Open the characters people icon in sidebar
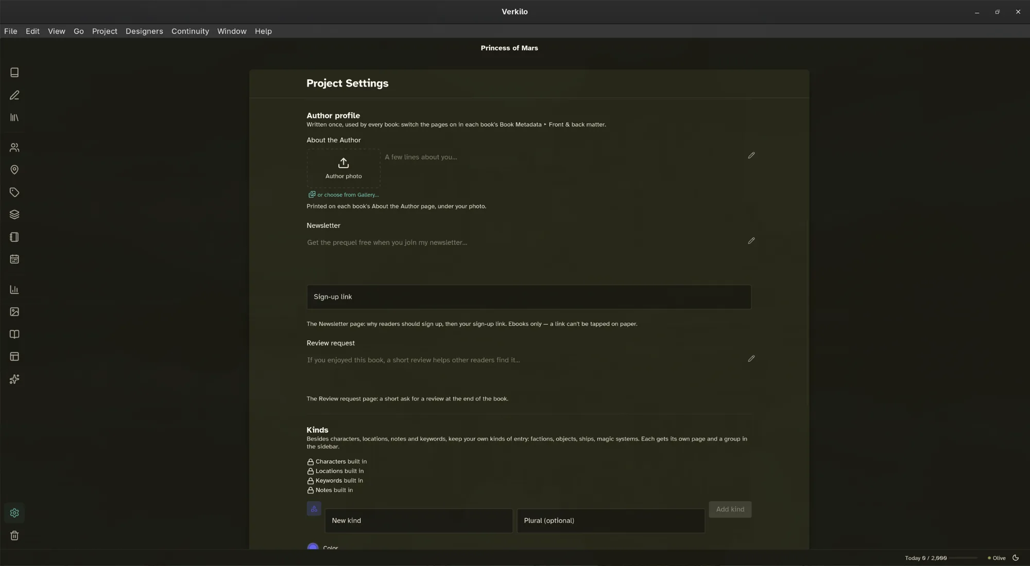This screenshot has height=566, width=1030. 14,148
